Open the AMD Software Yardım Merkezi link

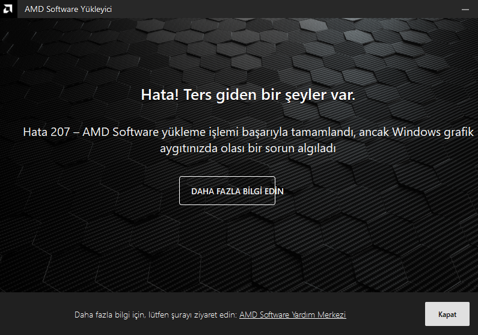click(x=293, y=315)
